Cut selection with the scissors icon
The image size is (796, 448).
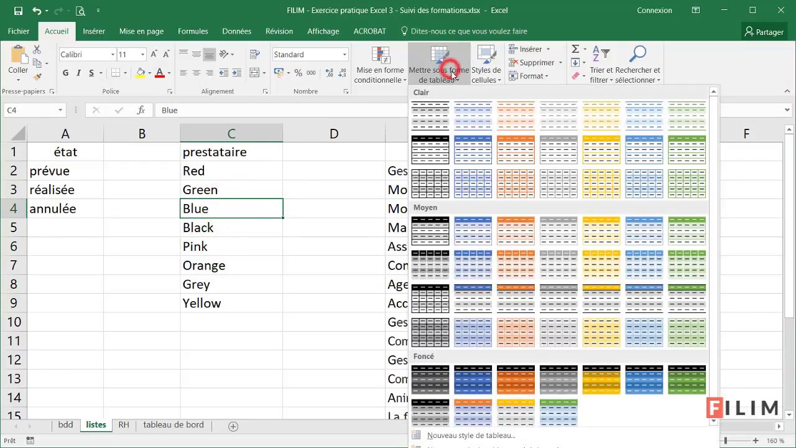pyautogui.click(x=37, y=50)
